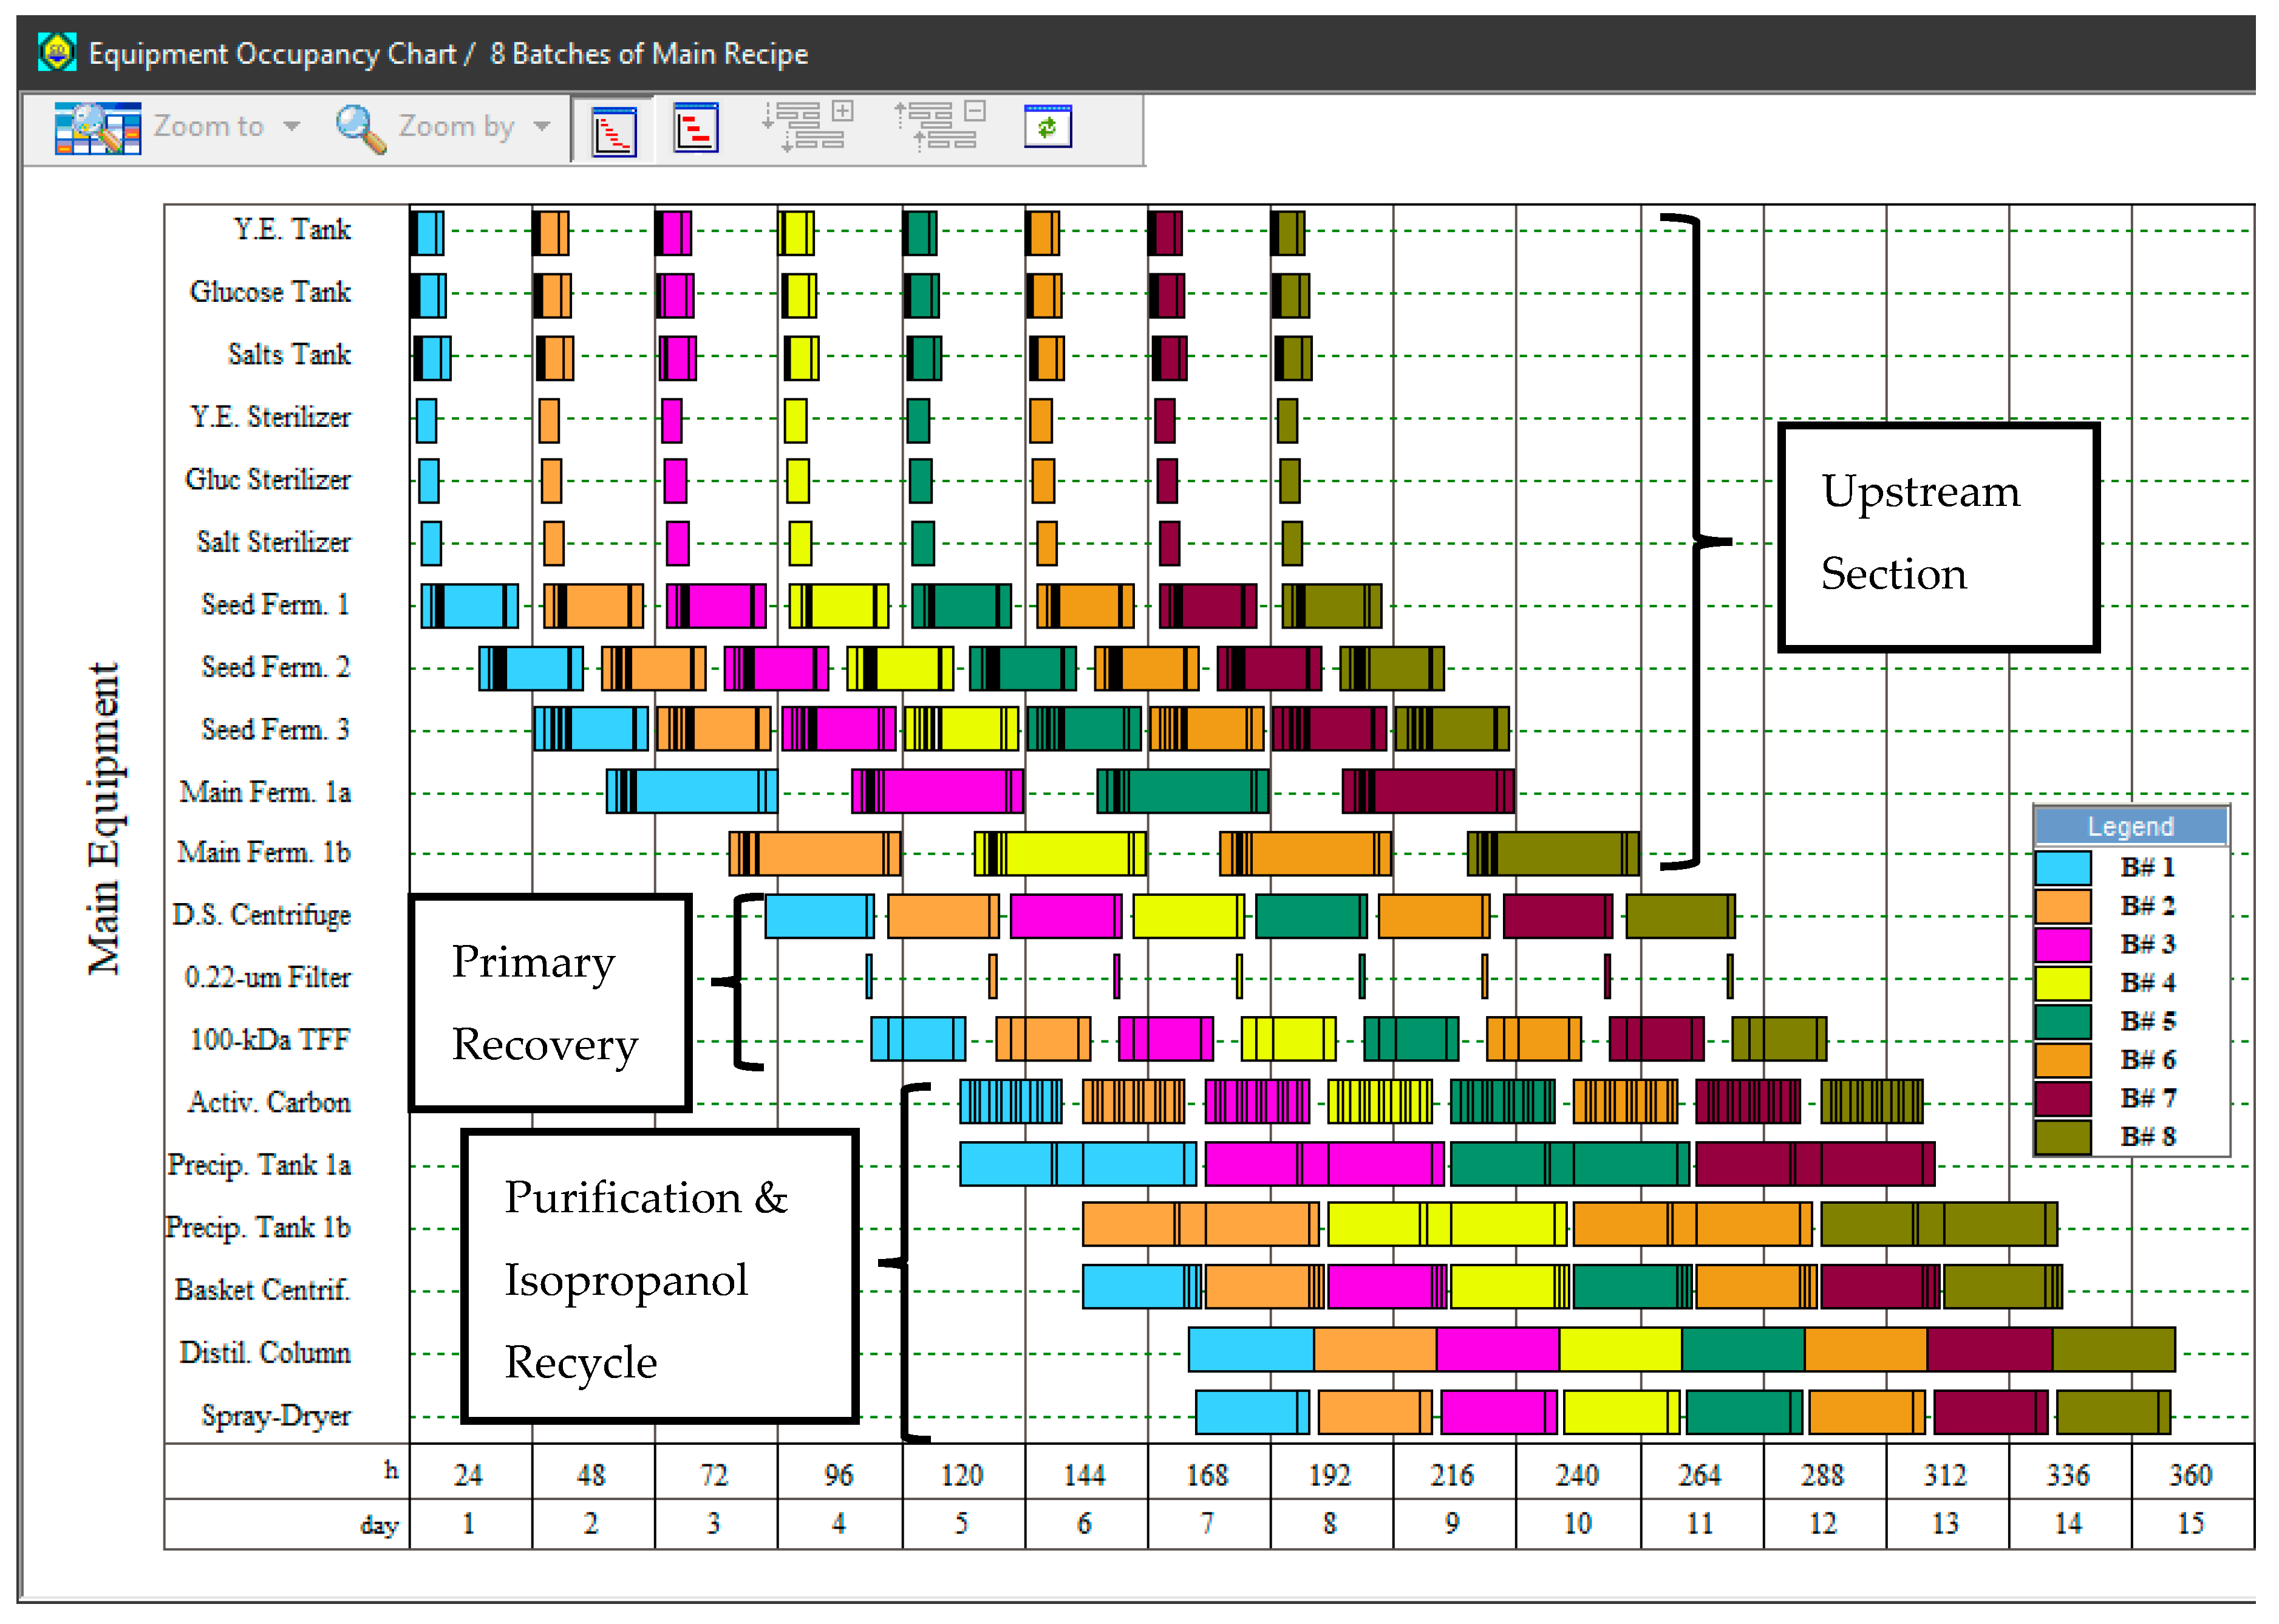Click the expand all rows icon
Screen dimensions: 2279x1624
click(x=808, y=127)
